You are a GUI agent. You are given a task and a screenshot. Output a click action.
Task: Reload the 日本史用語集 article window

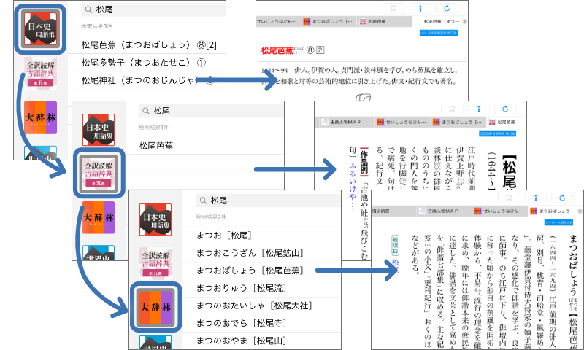pyautogui.click(x=447, y=8)
